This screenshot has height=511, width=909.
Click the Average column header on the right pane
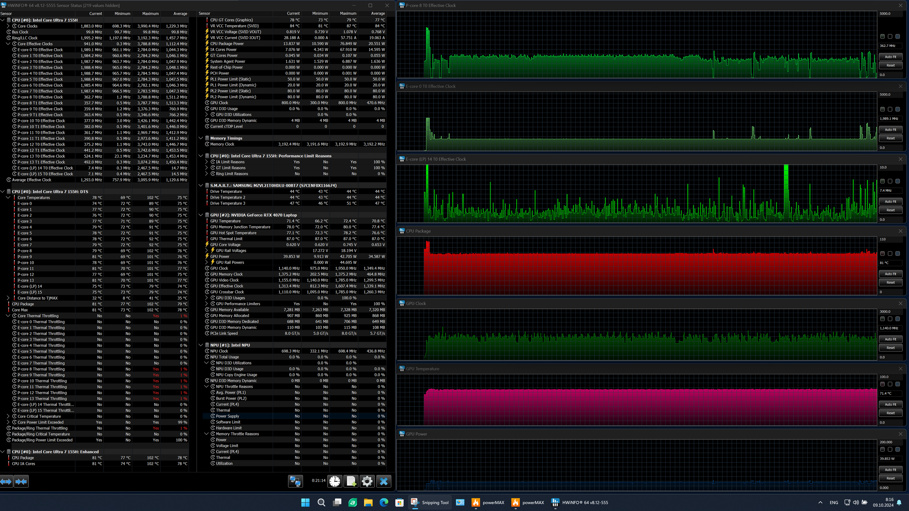378,13
